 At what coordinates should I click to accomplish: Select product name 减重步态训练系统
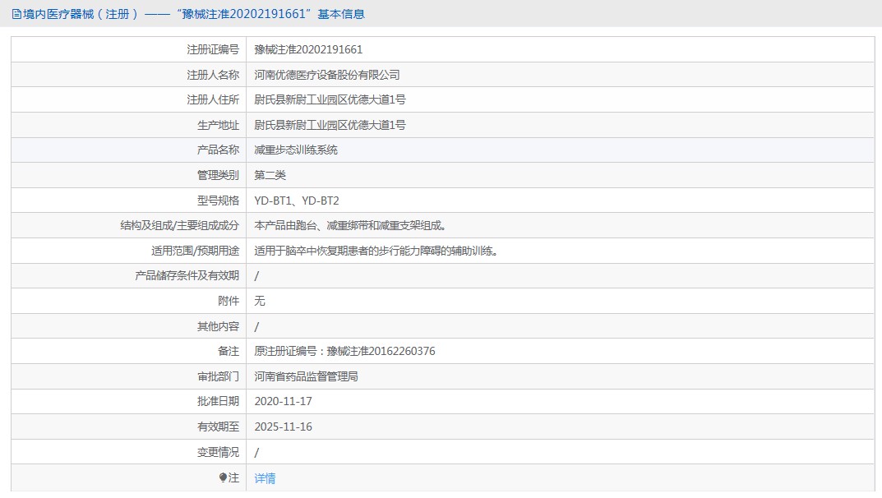[x=296, y=150]
